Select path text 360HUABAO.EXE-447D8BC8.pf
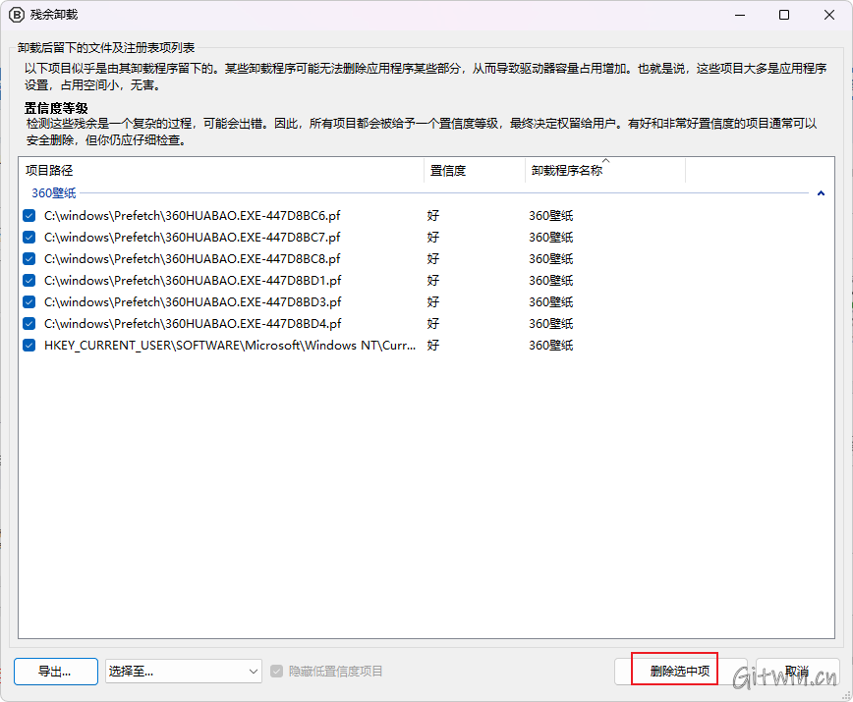853x702 pixels. pyautogui.click(x=192, y=258)
